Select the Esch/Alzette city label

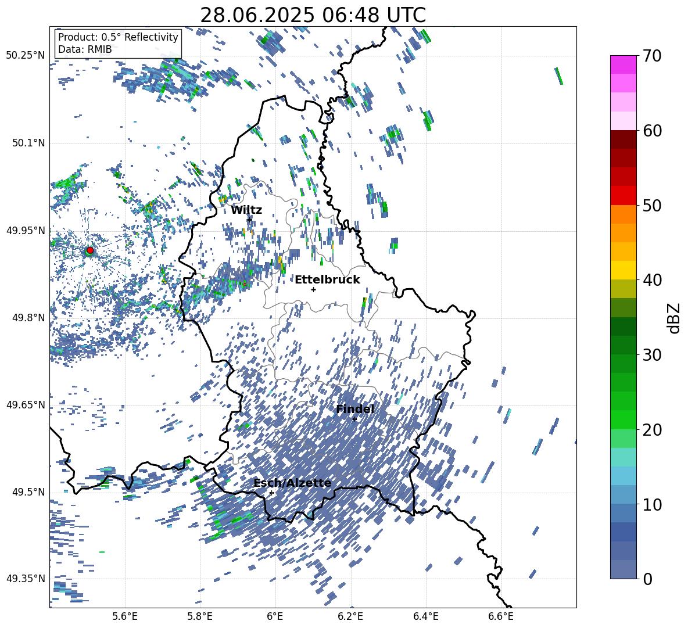292,483
